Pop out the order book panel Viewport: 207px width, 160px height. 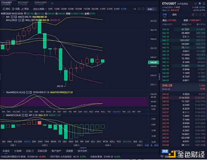pos(204,15)
